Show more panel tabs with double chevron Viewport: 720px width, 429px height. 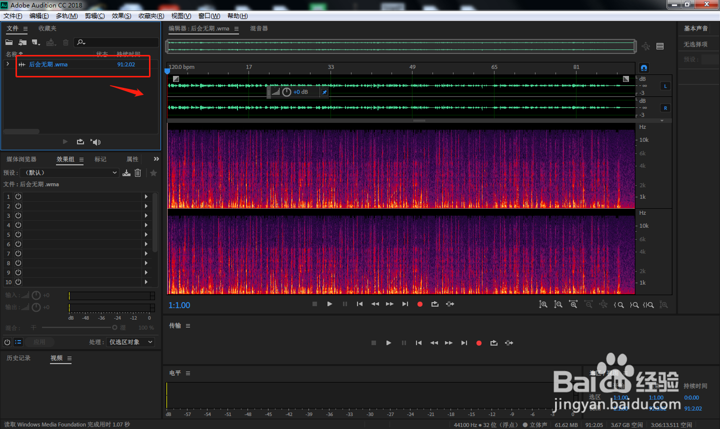coord(156,159)
